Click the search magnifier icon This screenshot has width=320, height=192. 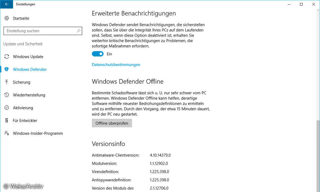(78, 31)
